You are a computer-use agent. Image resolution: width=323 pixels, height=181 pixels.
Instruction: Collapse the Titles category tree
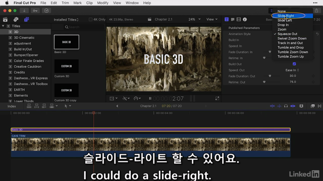coord(3,26)
